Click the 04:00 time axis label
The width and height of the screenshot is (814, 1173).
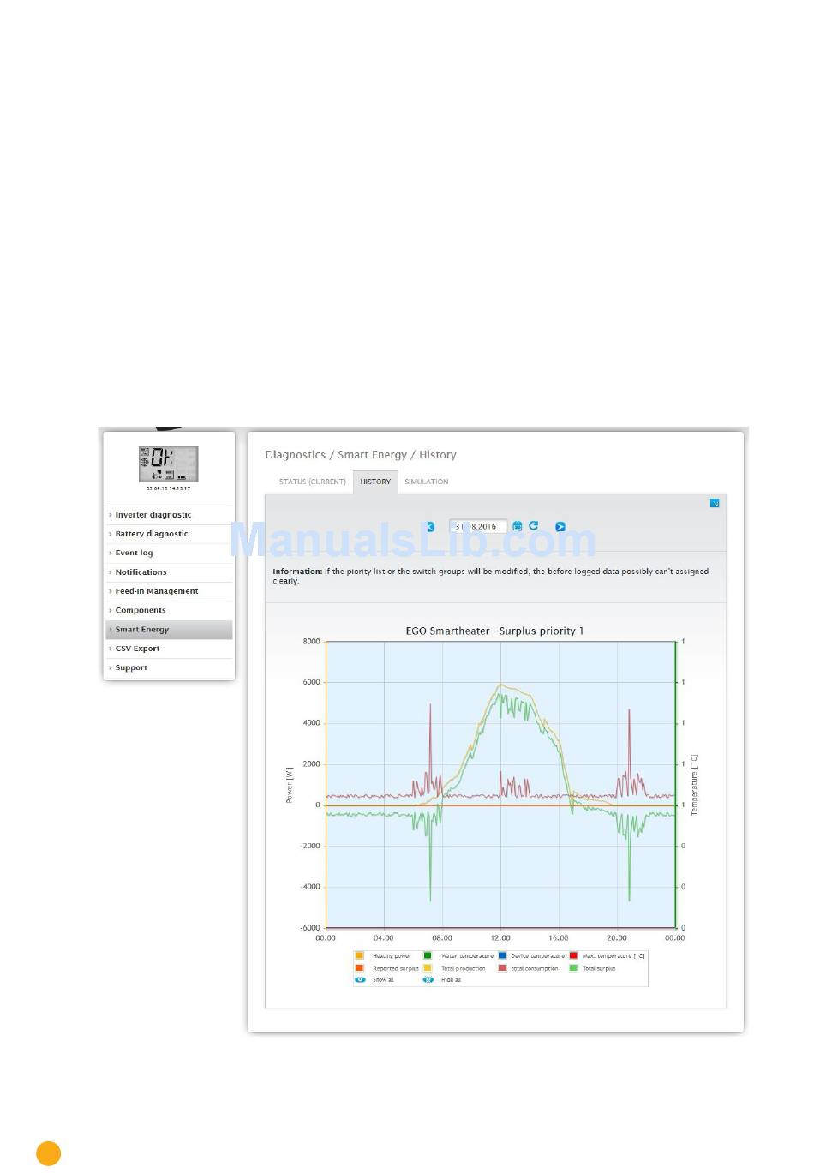384,938
